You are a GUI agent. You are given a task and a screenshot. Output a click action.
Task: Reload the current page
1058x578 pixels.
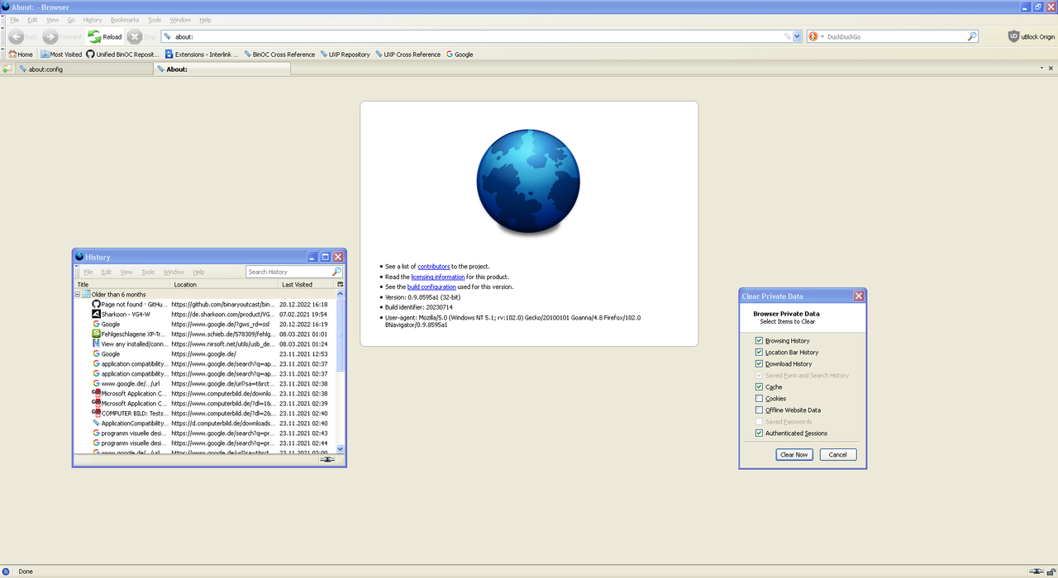(105, 36)
